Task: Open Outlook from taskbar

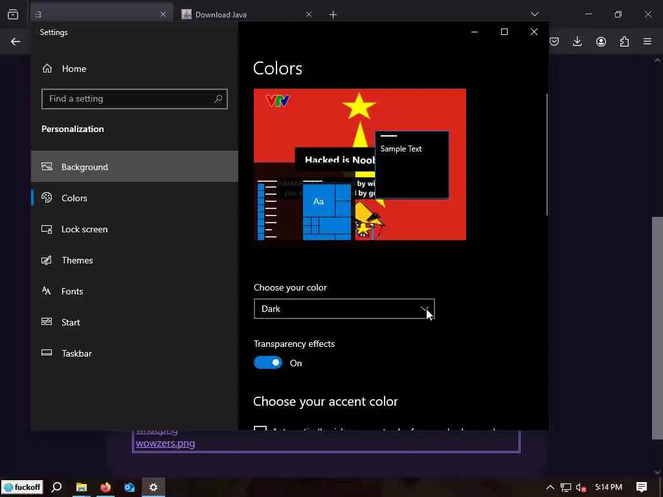Action: 129,487
